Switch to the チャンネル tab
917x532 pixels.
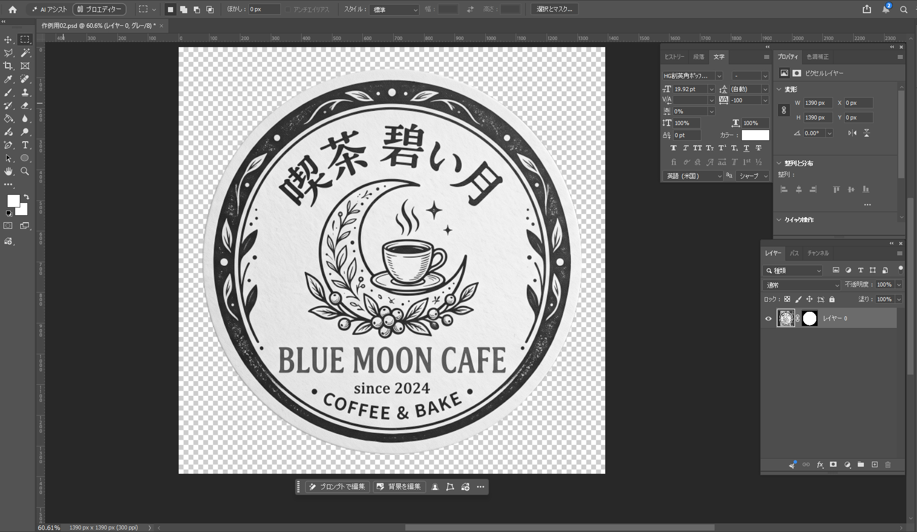click(818, 253)
